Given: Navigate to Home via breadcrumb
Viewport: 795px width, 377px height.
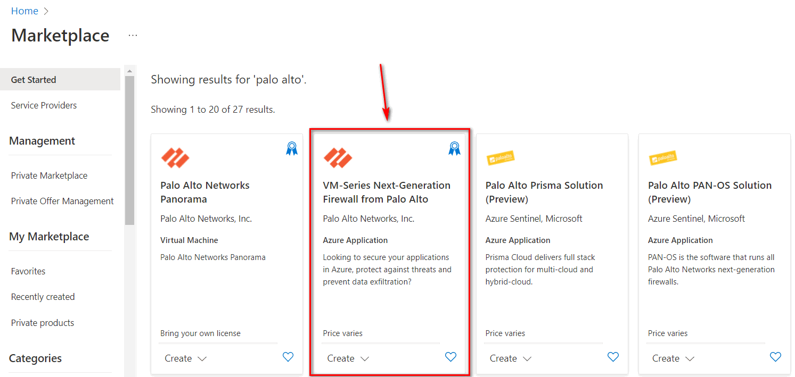Looking at the screenshot, I should tap(24, 11).
